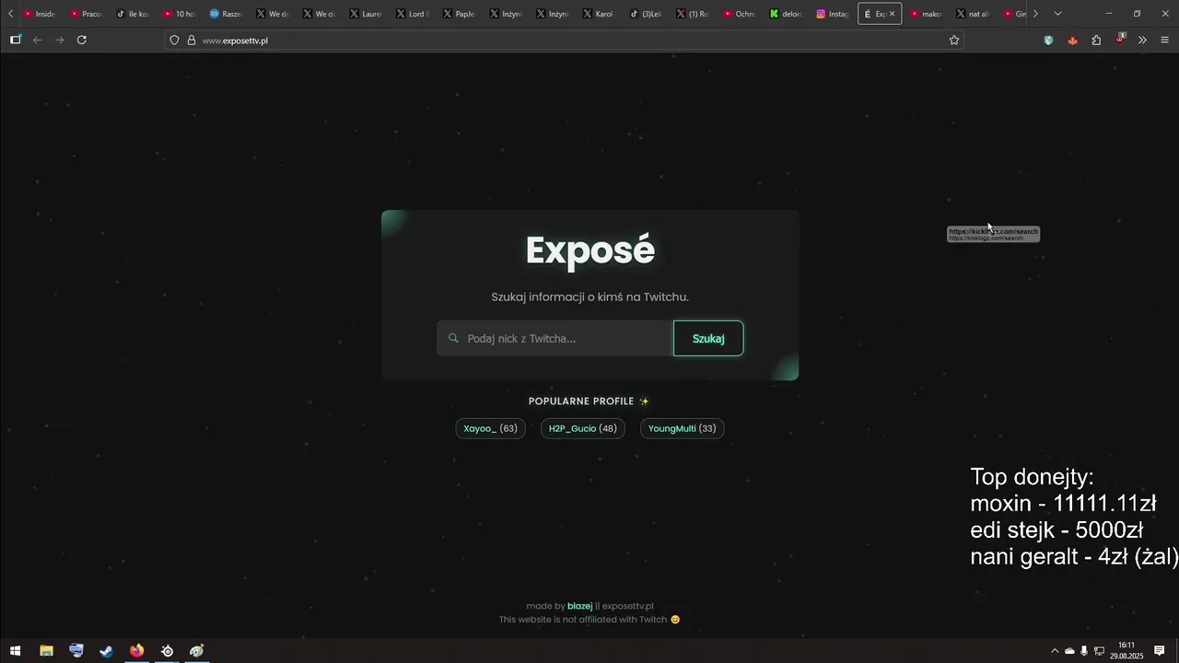This screenshot has height=663, width=1179.
Task: Switch to the PapJe X tab
Action: tap(461, 14)
